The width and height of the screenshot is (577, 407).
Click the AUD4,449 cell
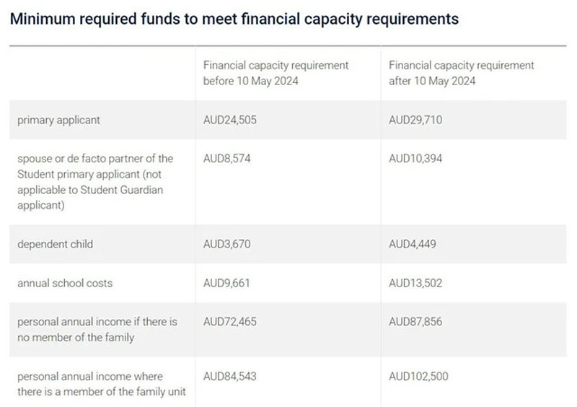(x=413, y=244)
